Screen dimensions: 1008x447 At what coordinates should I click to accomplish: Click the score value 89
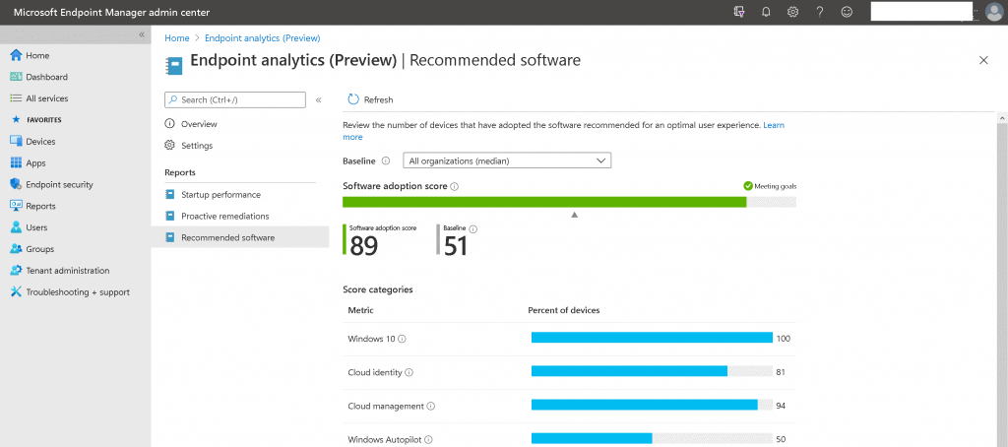pos(363,246)
